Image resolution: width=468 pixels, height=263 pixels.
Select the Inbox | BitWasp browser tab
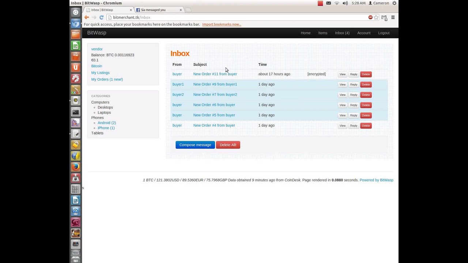(108, 10)
